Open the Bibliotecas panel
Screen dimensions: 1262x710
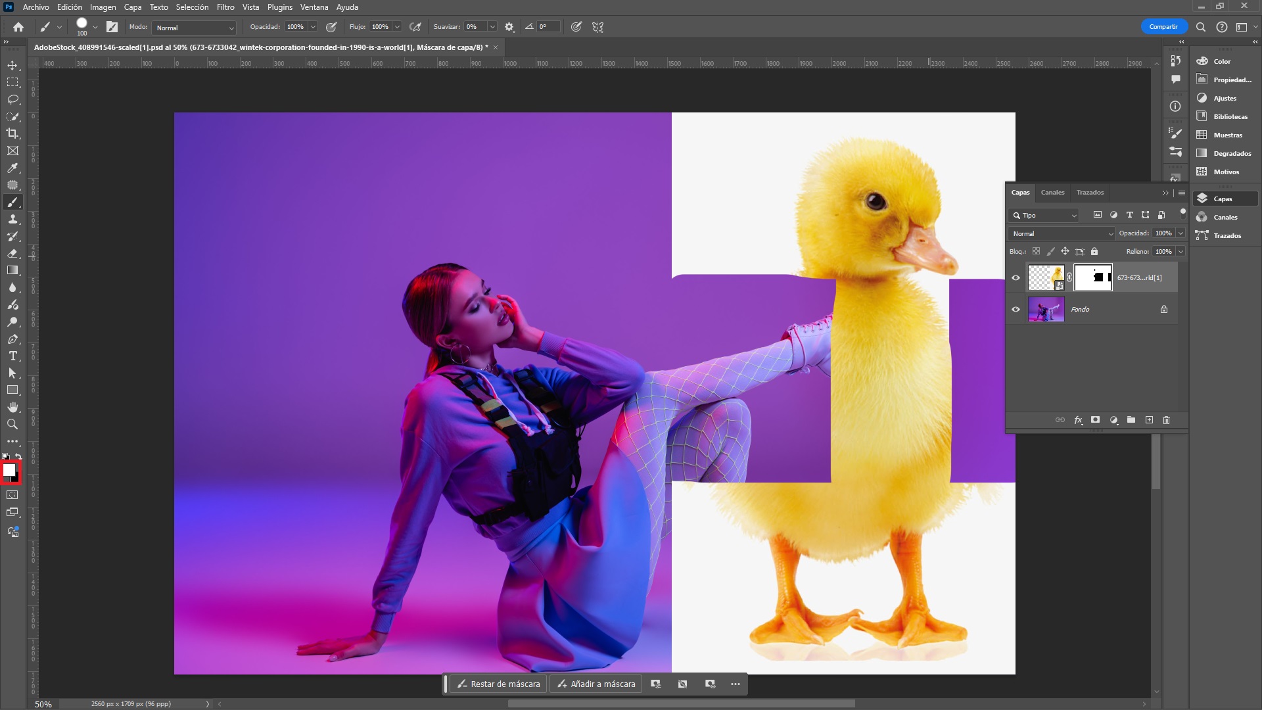tap(1224, 116)
